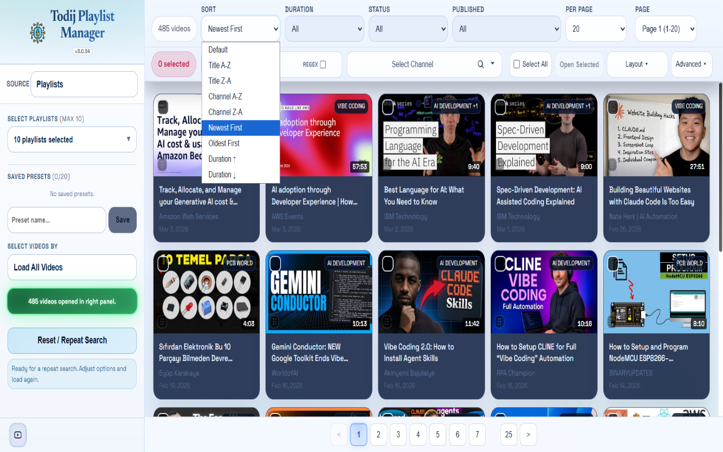Check the Best Language for AI video checkbox
Screen dimensions: 723x452
tap(387, 107)
